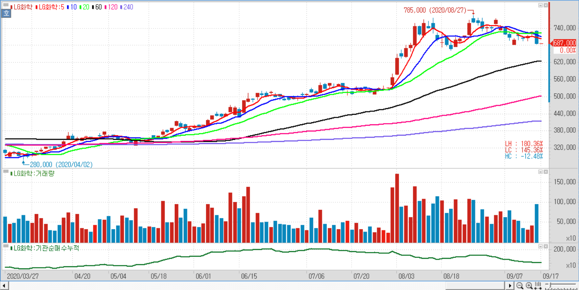Minimize the price chart pane

[x=540, y=5]
